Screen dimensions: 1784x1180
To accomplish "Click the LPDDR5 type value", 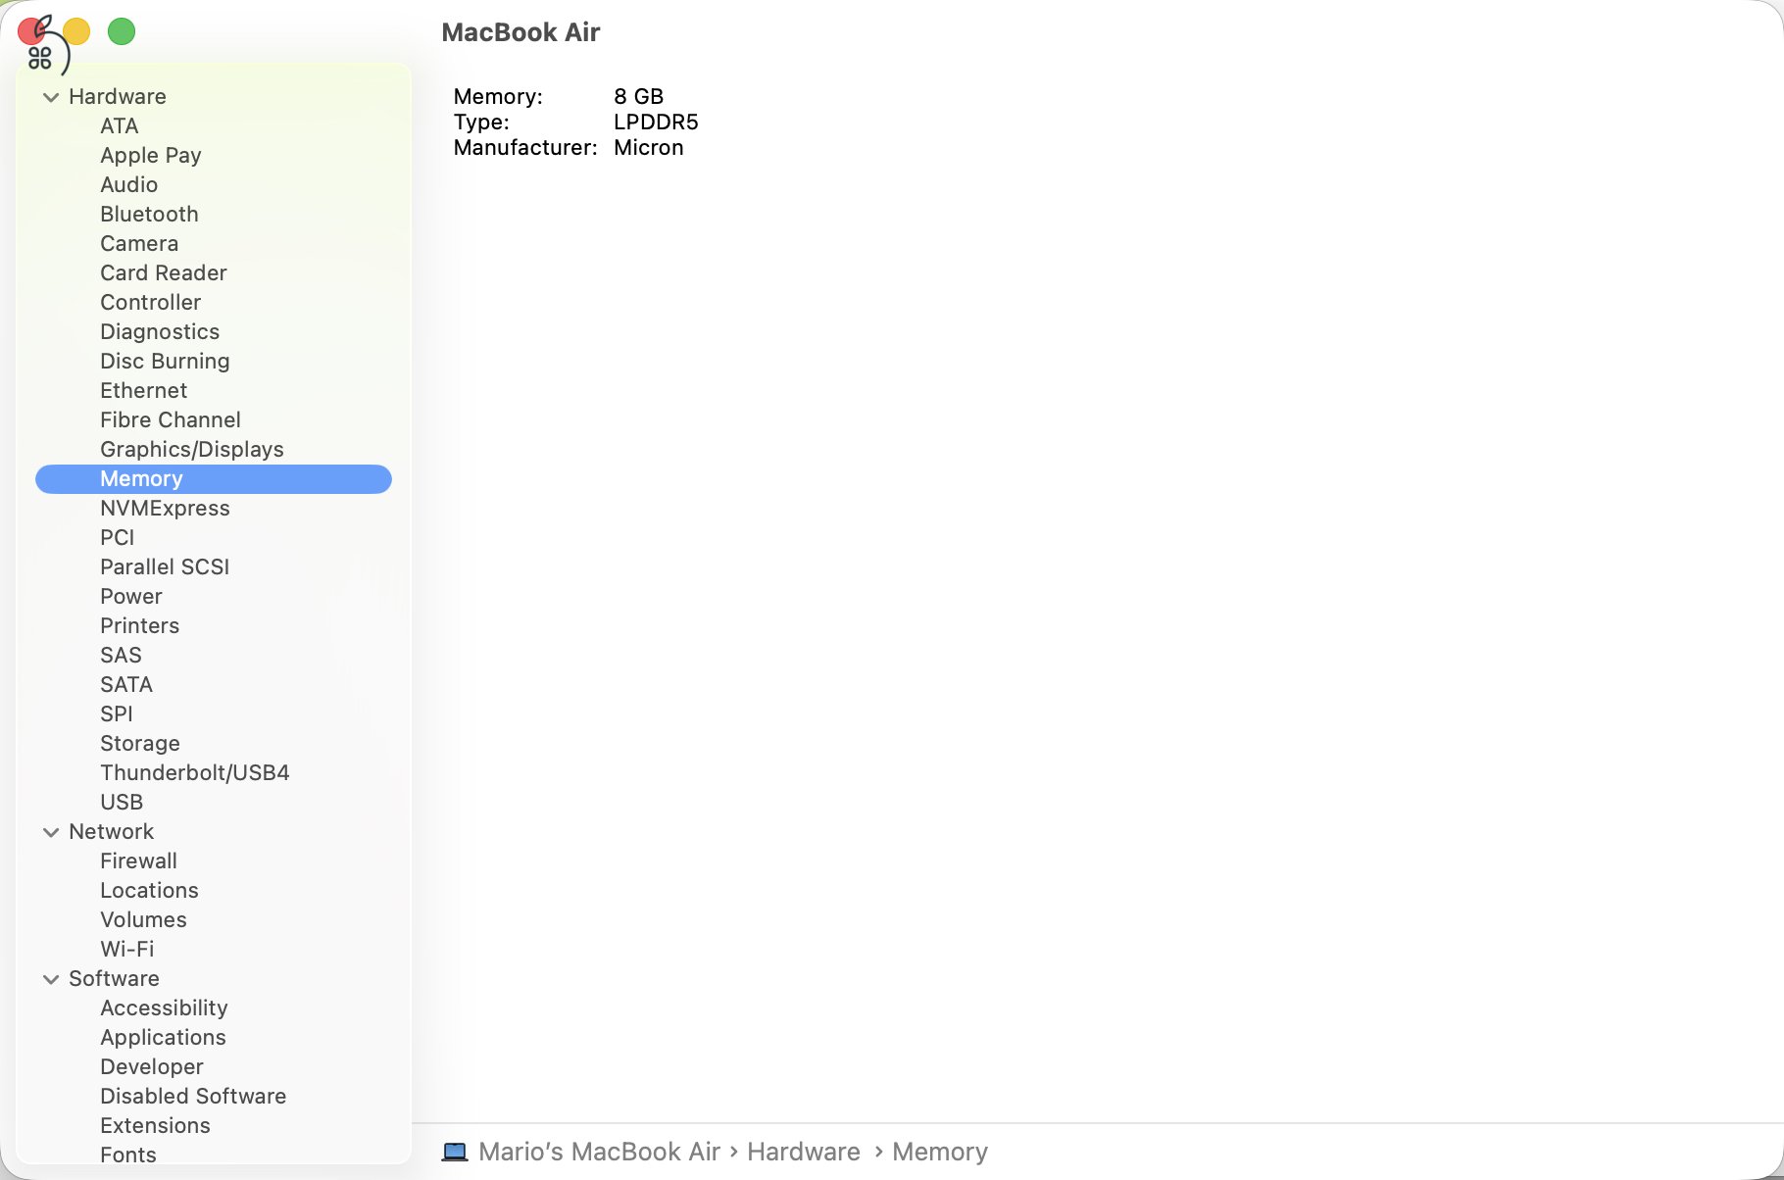I will click(x=656, y=122).
